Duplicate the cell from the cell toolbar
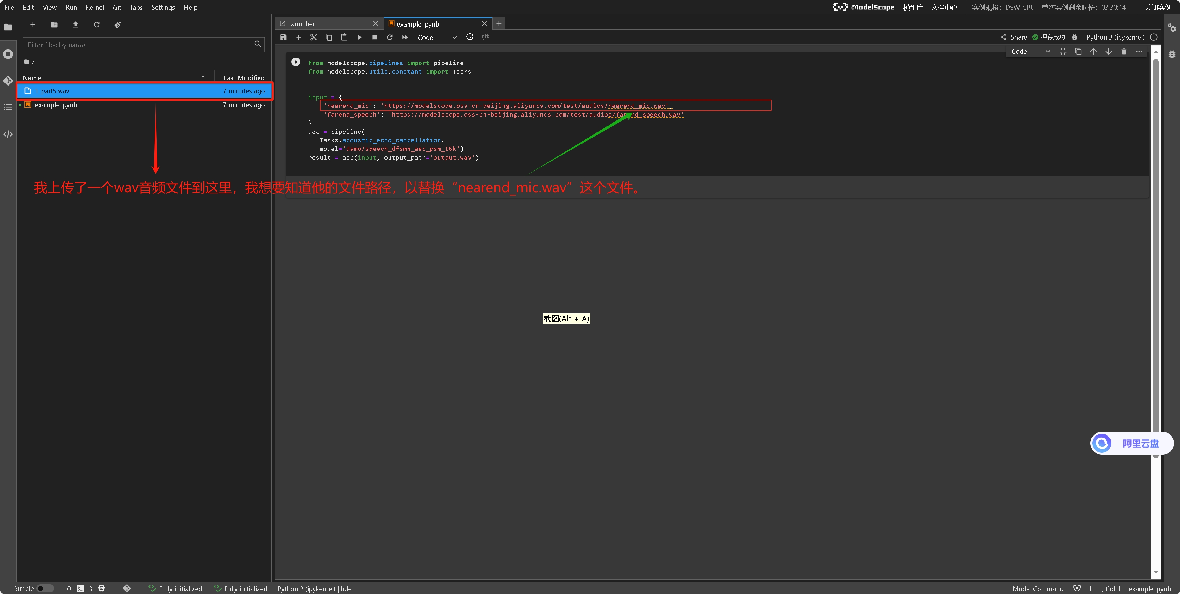The width and height of the screenshot is (1180, 594). point(1078,51)
